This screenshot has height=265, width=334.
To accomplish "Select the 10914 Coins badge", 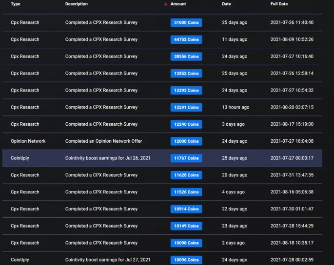I will (186, 209).
